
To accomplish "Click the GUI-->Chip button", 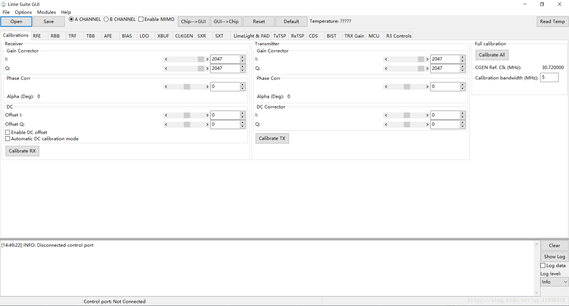I will [x=226, y=21].
